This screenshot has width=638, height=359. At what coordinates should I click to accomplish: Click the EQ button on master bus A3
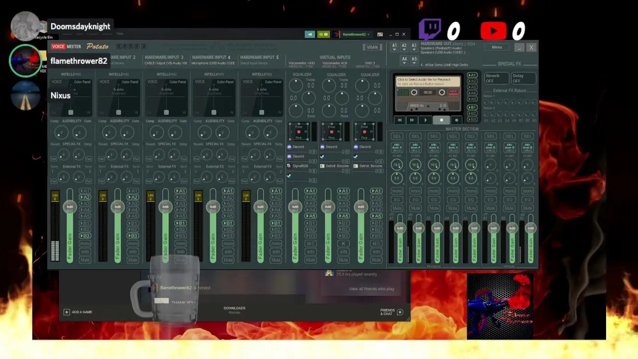[434, 199]
